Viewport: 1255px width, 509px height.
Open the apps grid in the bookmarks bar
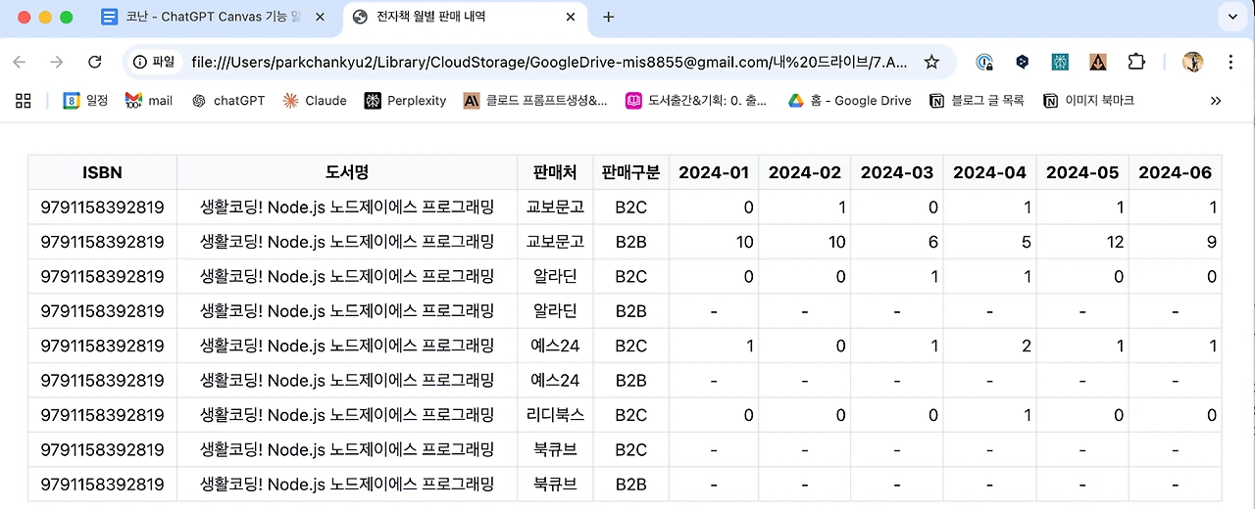tap(24, 101)
